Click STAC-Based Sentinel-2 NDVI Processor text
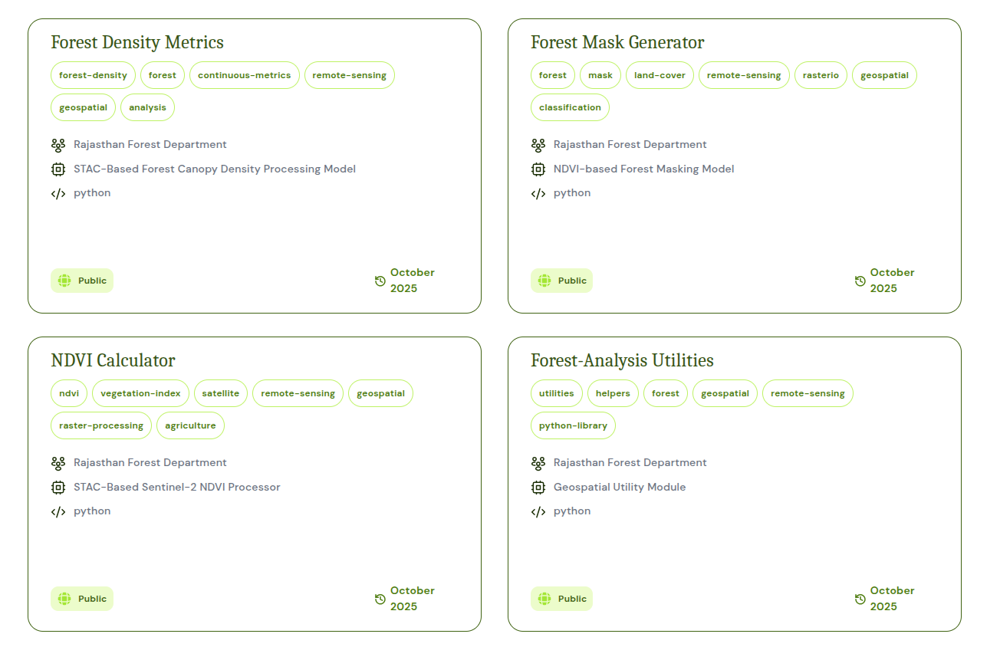1000x647 pixels. coord(176,488)
